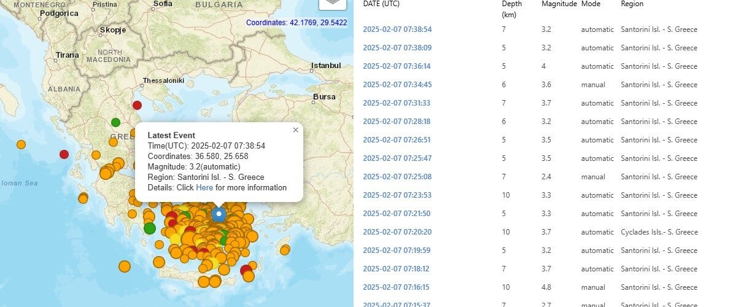Close the Latest Event popup
Screen dimensions: 733x307
point(295,130)
